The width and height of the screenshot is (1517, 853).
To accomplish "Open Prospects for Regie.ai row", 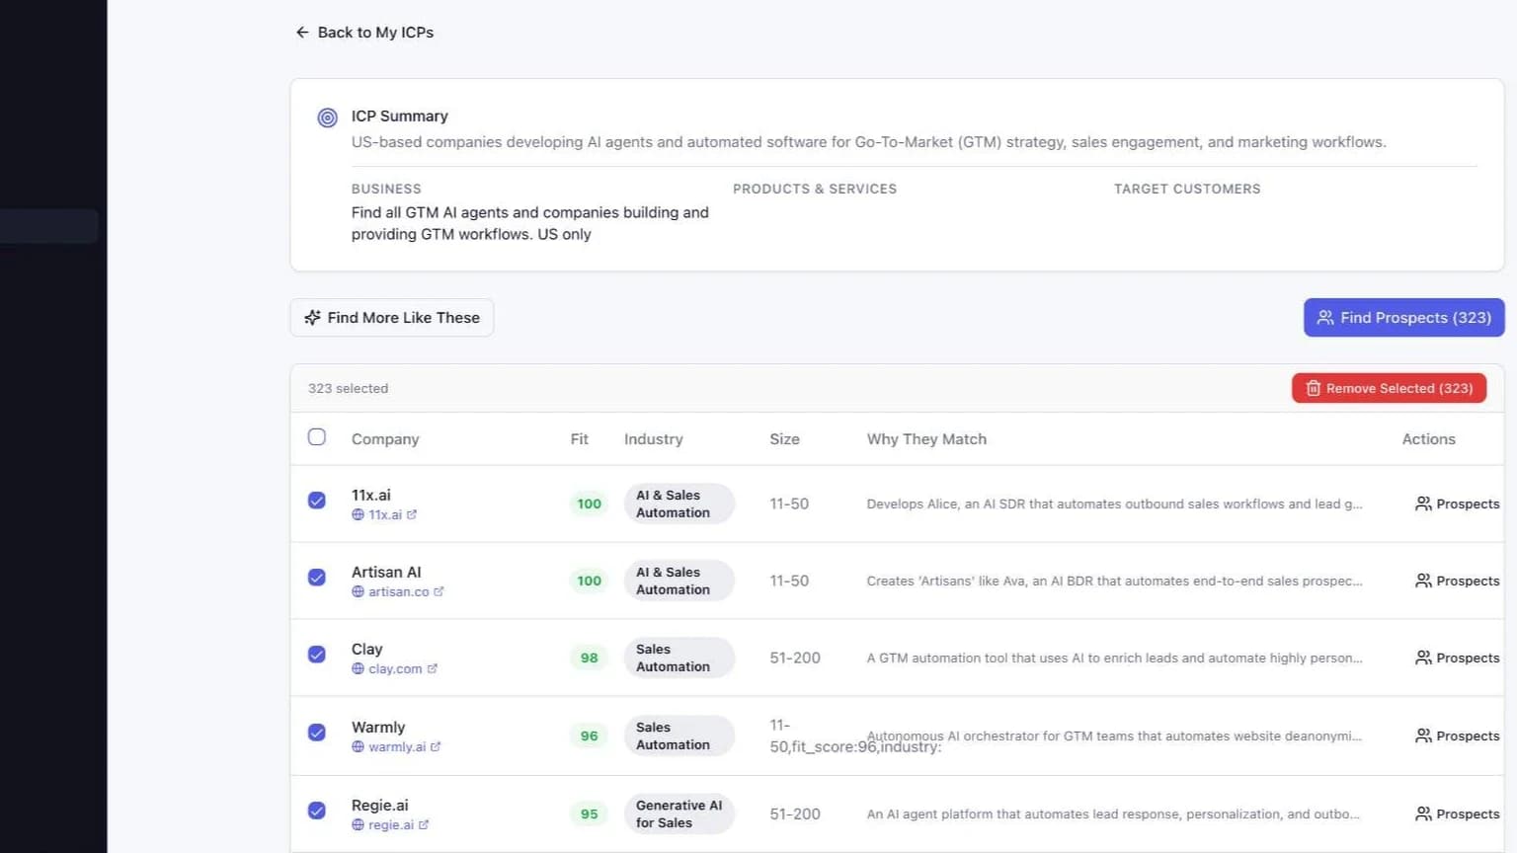I will 1457,814.
